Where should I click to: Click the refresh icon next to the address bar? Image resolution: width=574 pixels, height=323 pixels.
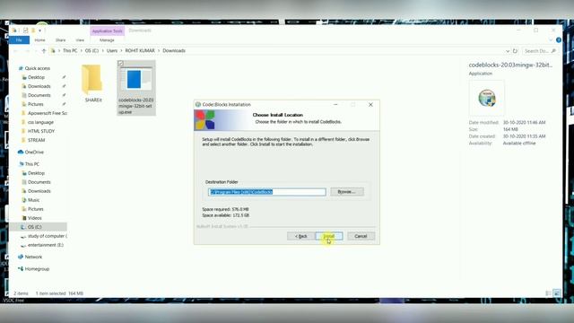pyautogui.click(x=515, y=51)
